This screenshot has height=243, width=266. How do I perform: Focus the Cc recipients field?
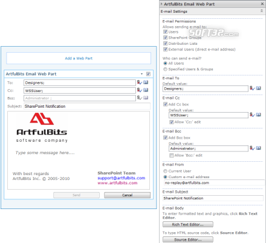click(80, 90)
